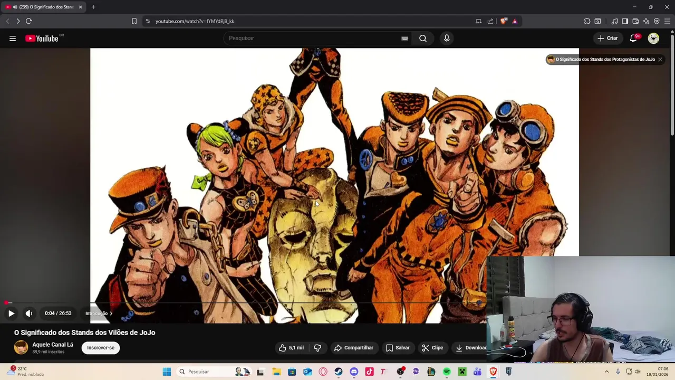Open Brave Rewards triangle icon
This screenshot has width=675, height=380.
pos(515,21)
